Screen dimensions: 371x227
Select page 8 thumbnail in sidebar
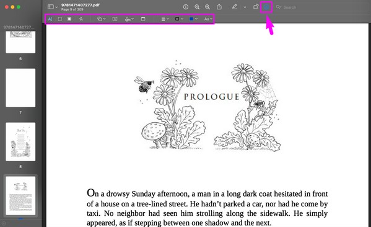pyautogui.click(x=20, y=141)
